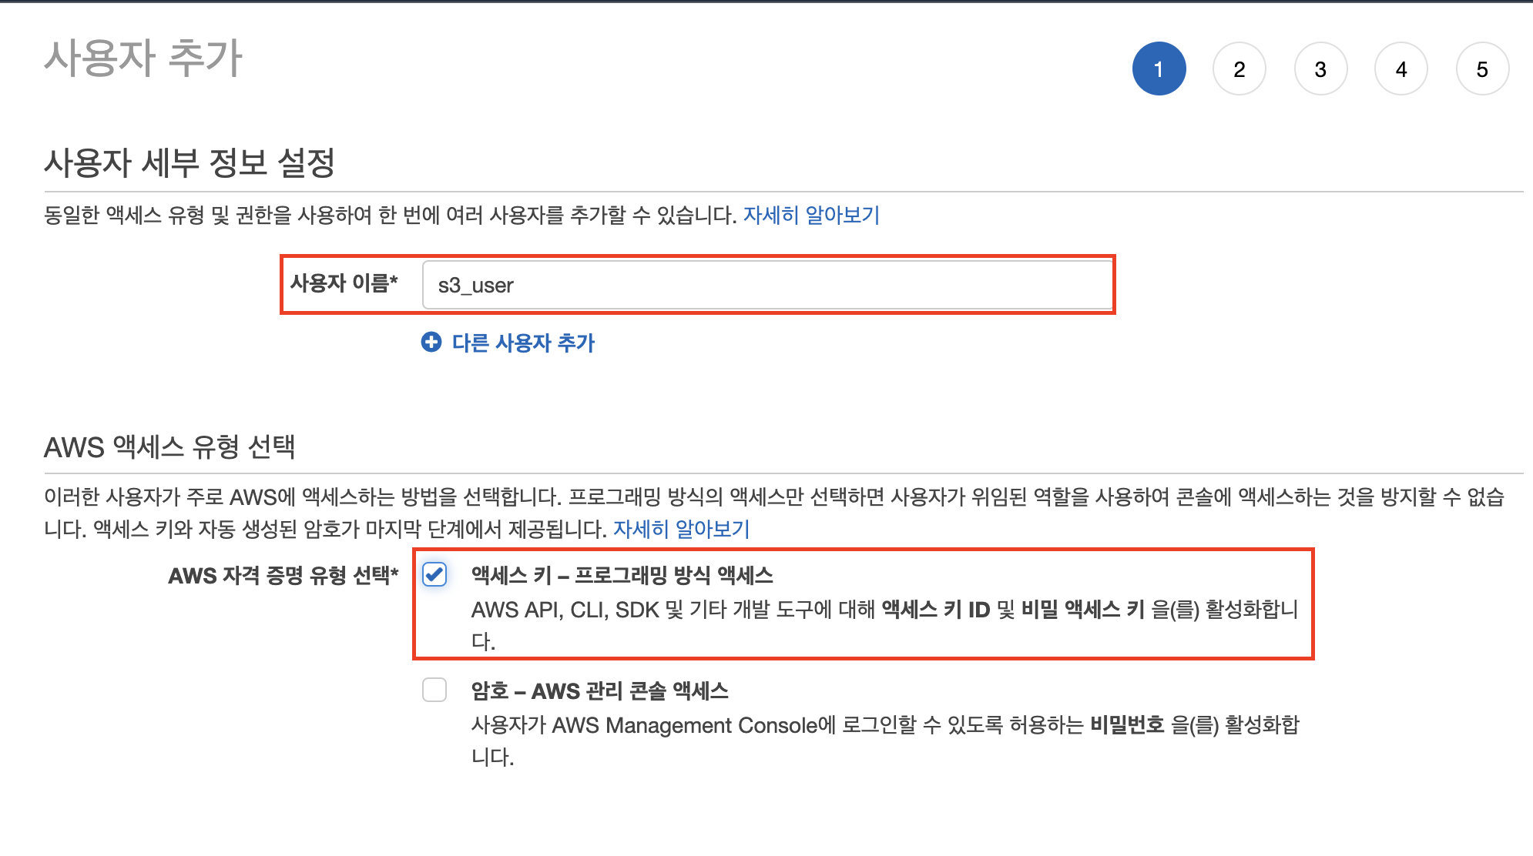Click the '사용자 추가' page title
Viewport: 1533px width, 856px height.
click(143, 59)
